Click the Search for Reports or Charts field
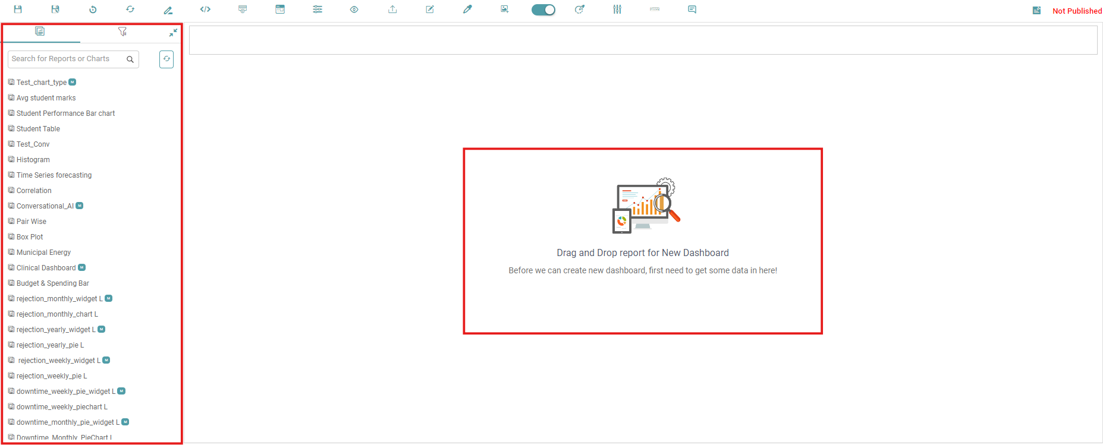This screenshot has width=1103, height=445. 65,59
